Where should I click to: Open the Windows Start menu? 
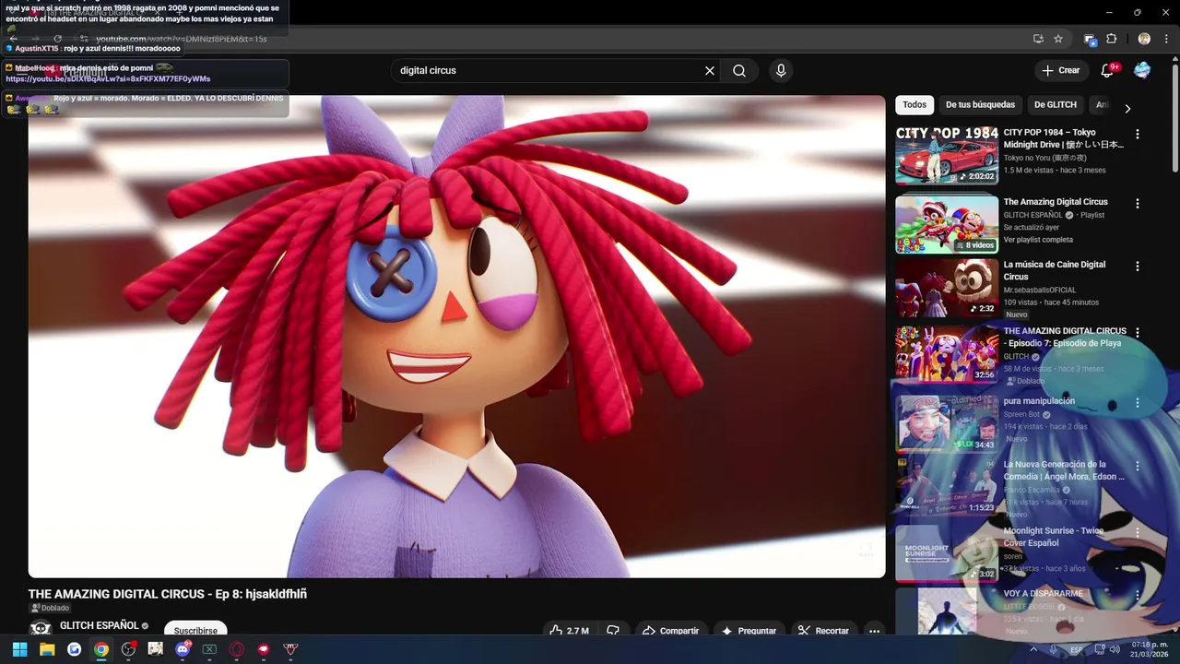click(x=19, y=649)
